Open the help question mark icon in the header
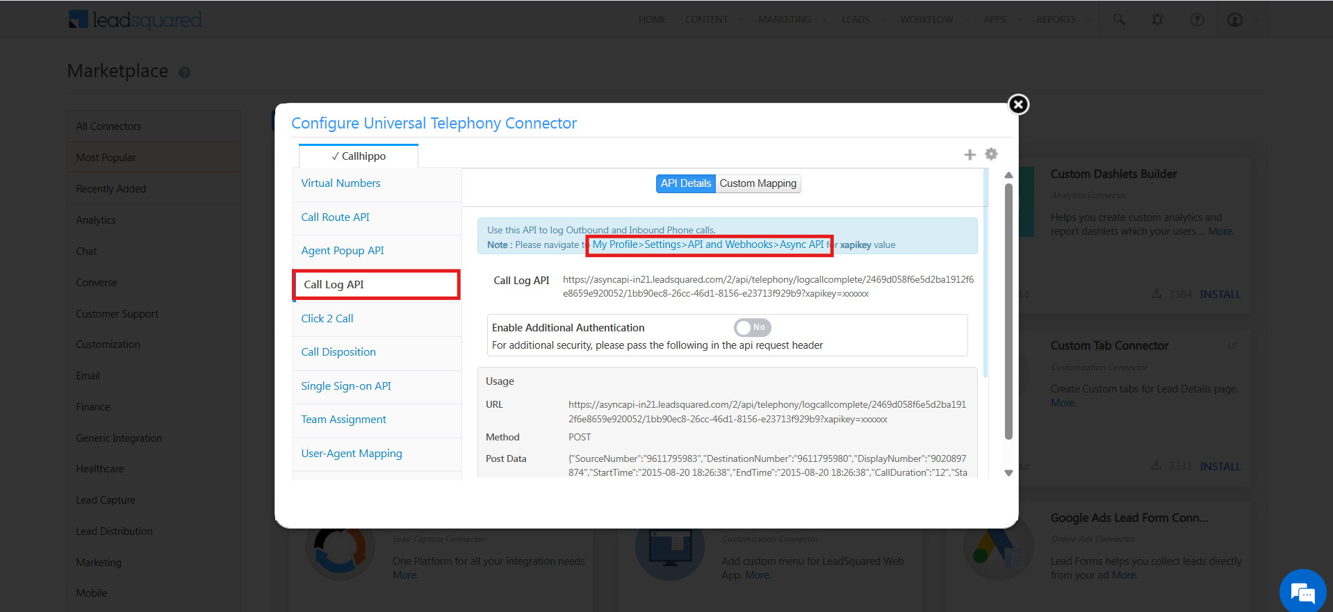Viewport: 1333px width, 612px height. [x=1197, y=19]
